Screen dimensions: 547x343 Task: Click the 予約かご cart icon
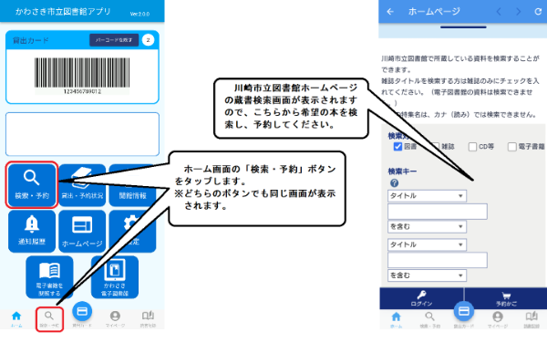pos(506,296)
